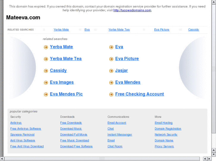
Task: Open the Domain Registration link
Action: tap(168, 129)
